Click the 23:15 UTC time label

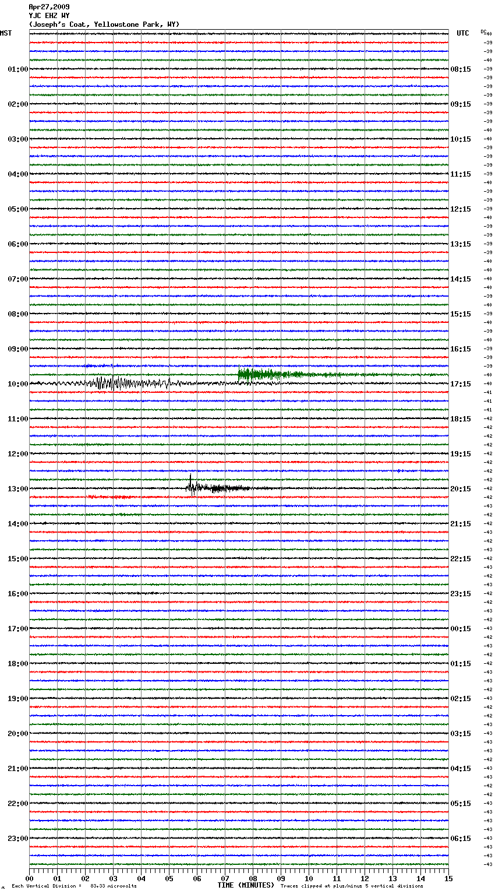click(461, 594)
